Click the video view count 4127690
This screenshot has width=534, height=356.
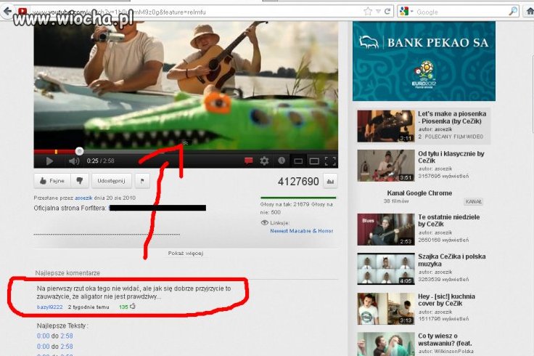click(x=298, y=182)
